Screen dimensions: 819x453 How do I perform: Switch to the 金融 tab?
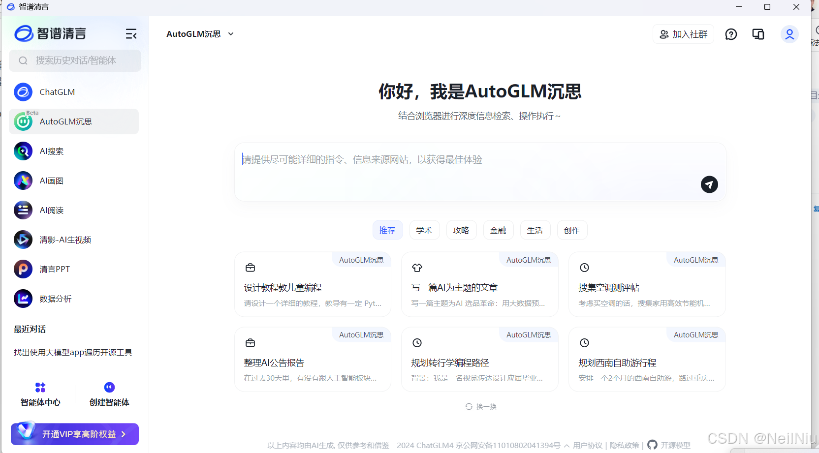[x=498, y=230]
